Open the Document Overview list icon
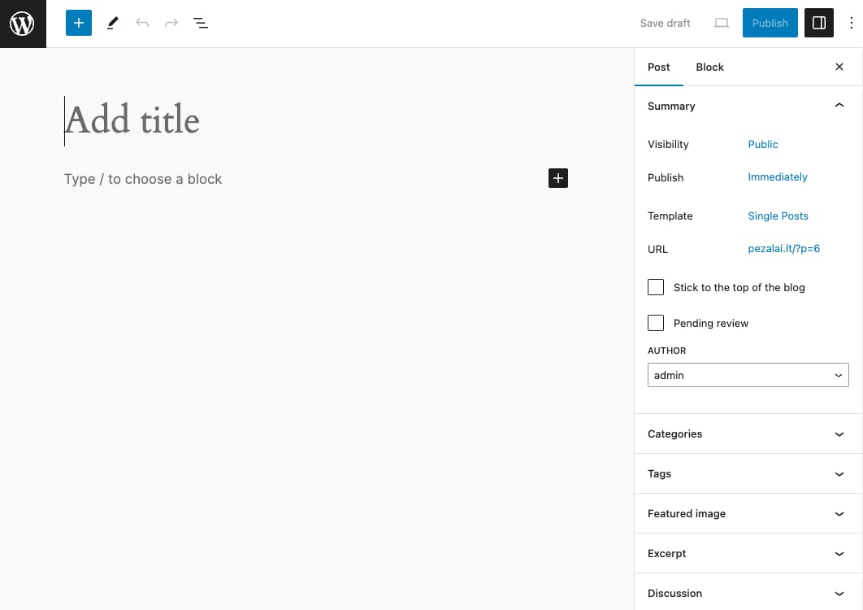This screenshot has height=610, width=863. point(200,23)
